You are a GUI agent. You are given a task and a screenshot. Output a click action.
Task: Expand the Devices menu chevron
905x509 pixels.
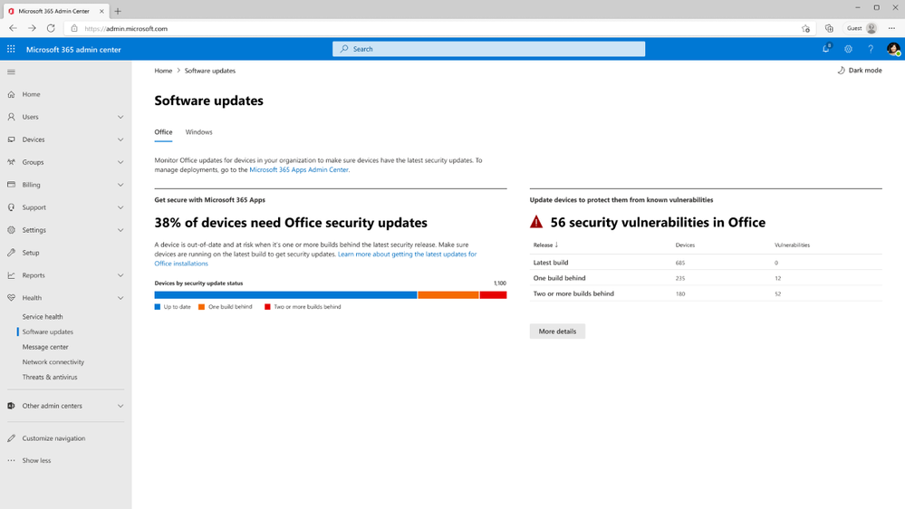click(120, 139)
